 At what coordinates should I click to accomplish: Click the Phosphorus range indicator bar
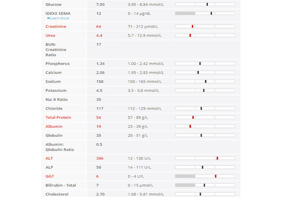point(205,64)
